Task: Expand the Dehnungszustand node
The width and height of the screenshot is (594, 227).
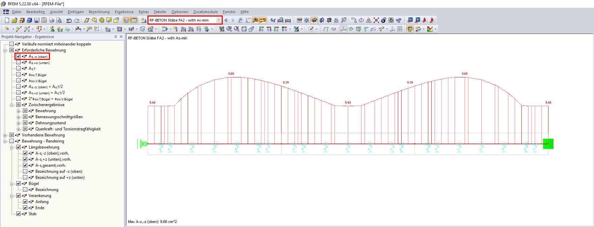Action: (19, 123)
